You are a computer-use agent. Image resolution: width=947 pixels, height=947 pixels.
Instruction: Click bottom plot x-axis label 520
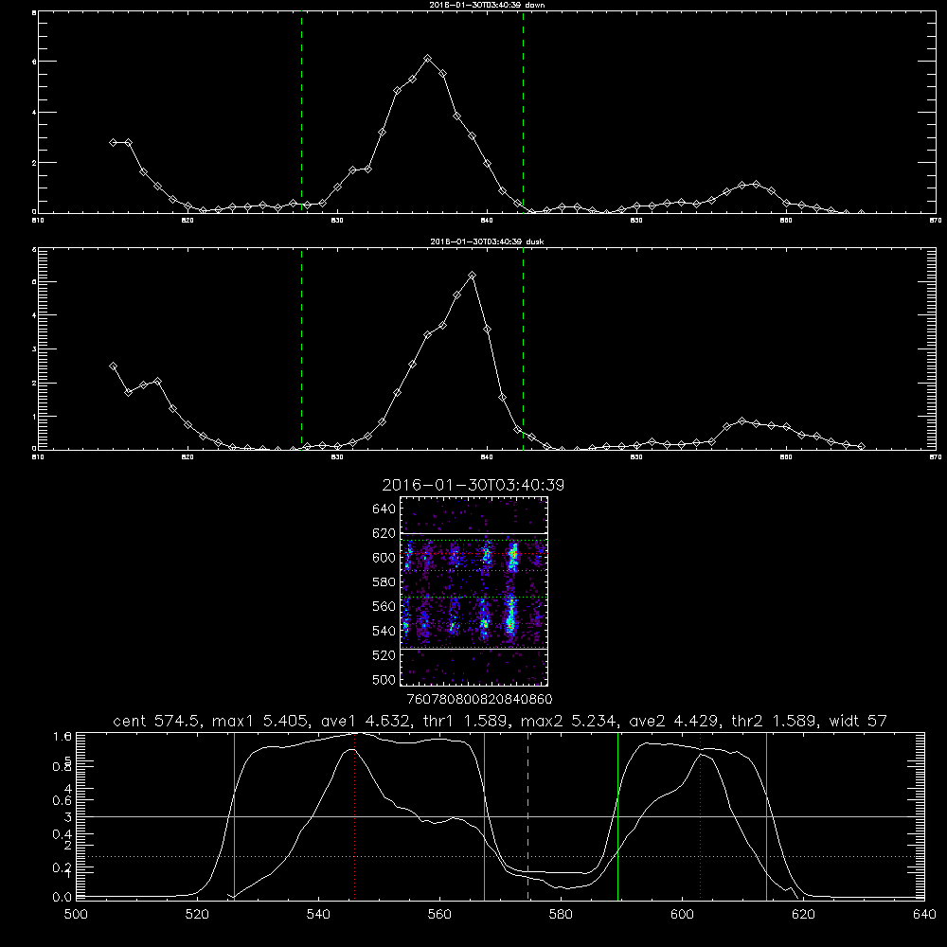coord(197,915)
